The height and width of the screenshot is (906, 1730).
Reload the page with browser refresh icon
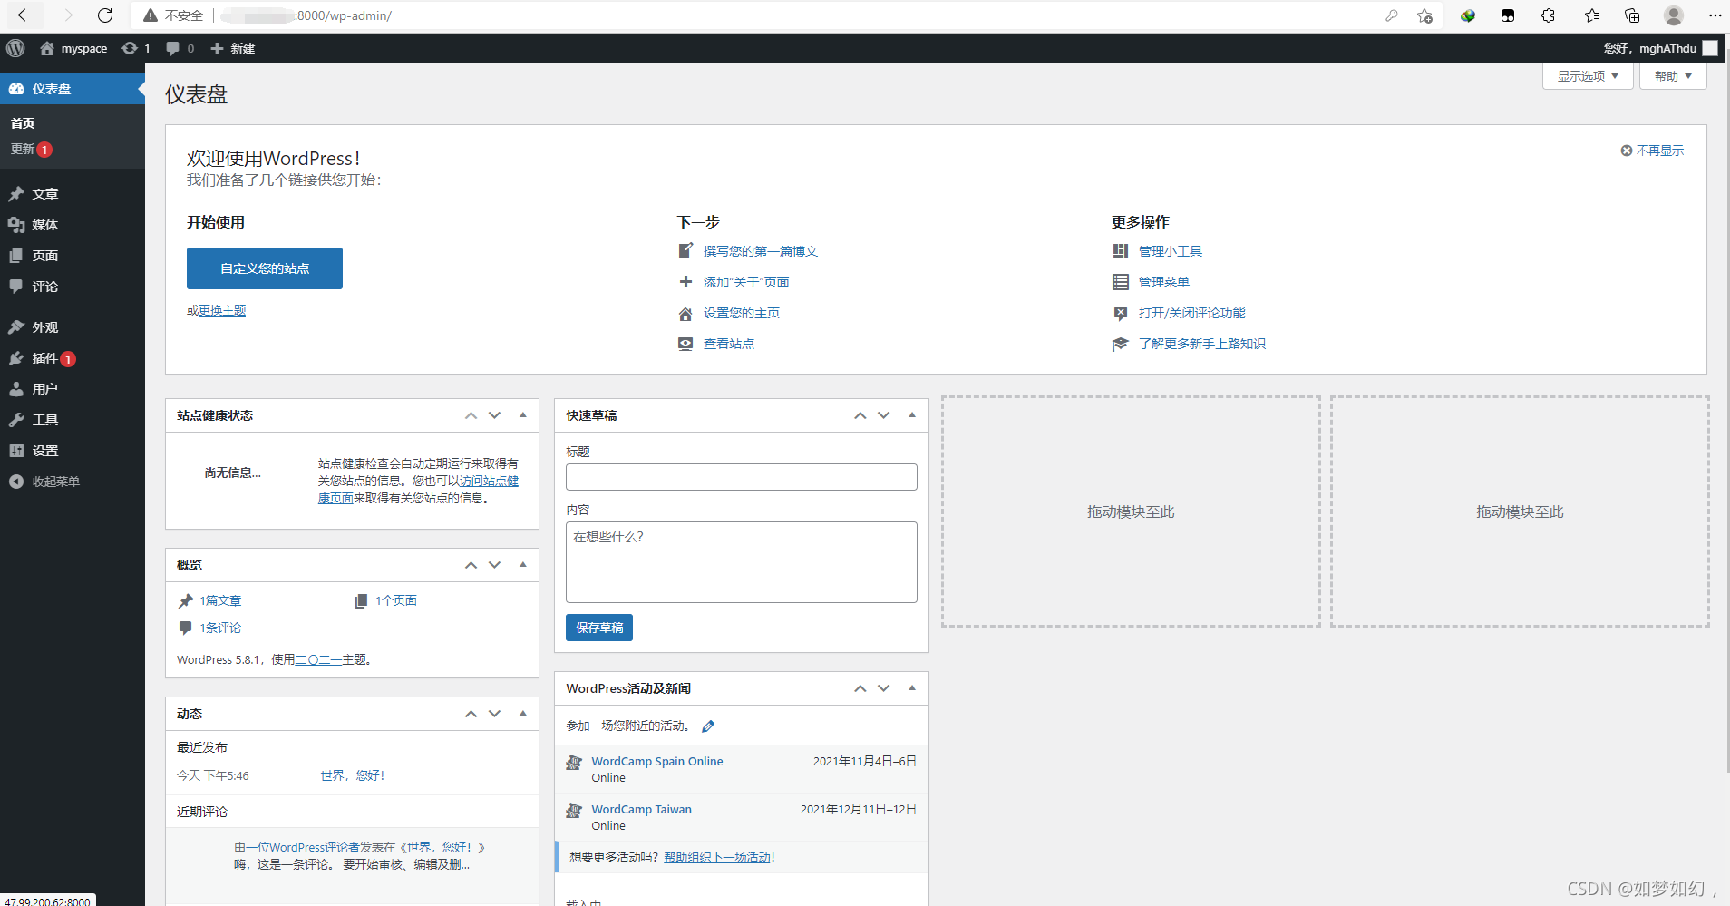point(105,15)
